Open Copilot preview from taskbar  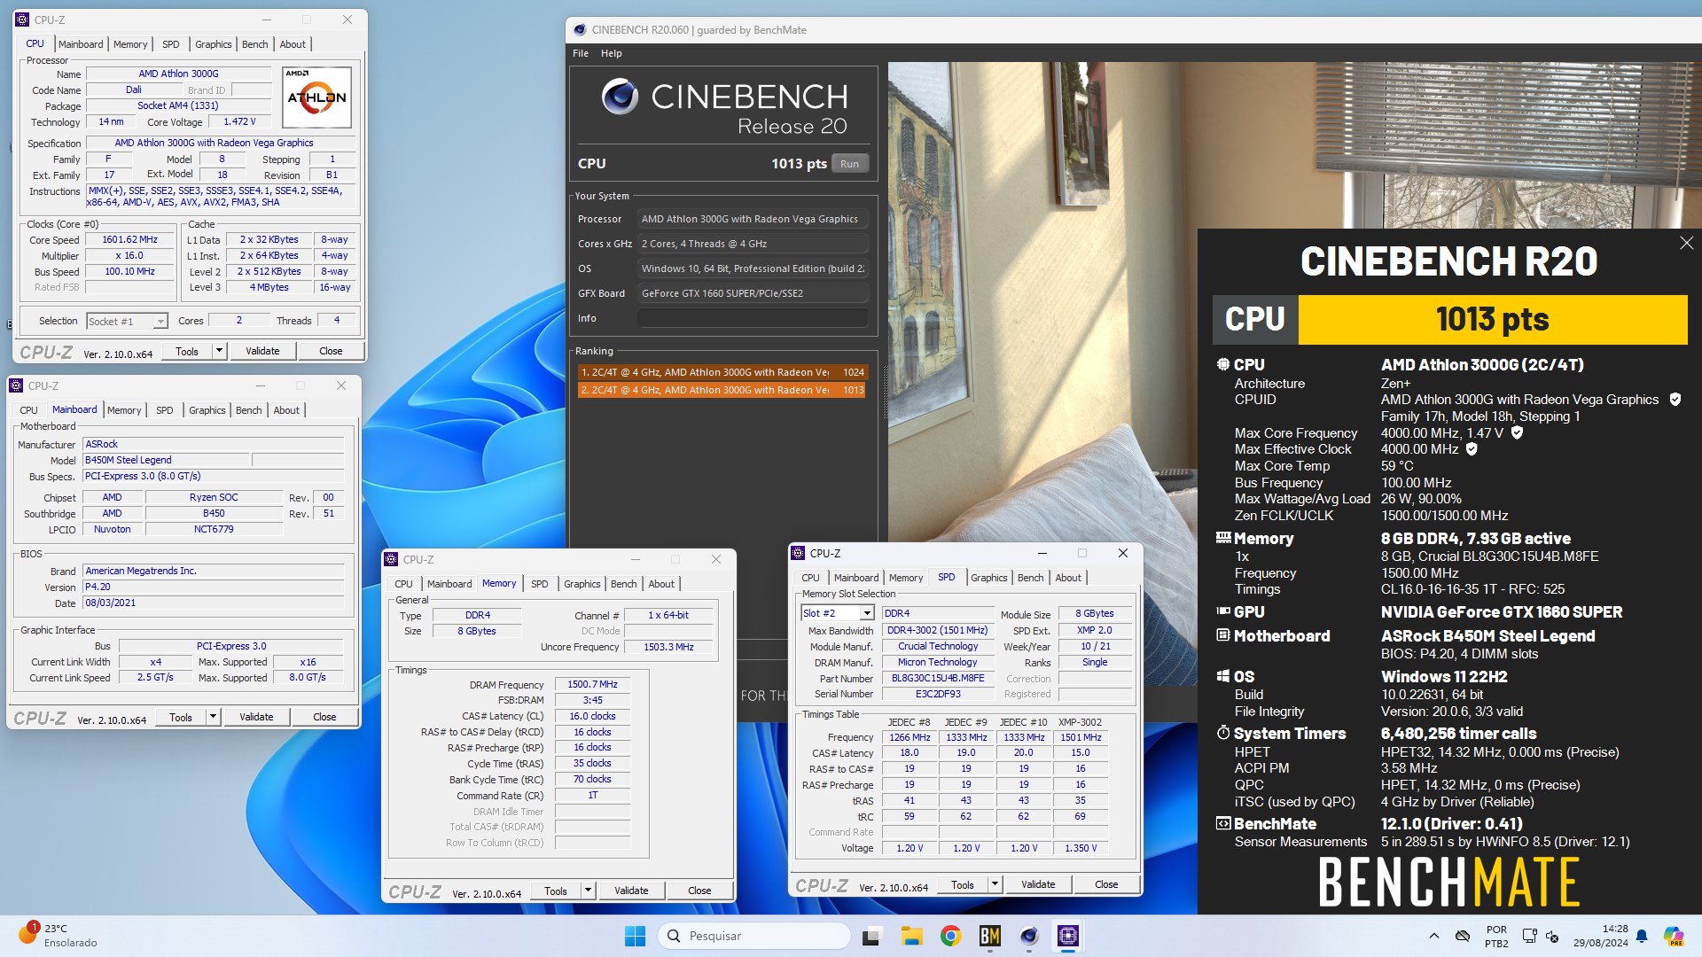click(x=1673, y=936)
